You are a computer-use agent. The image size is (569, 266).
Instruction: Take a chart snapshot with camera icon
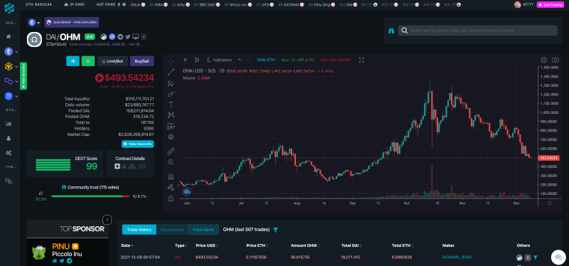pyautogui.click(x=555, y=60)
